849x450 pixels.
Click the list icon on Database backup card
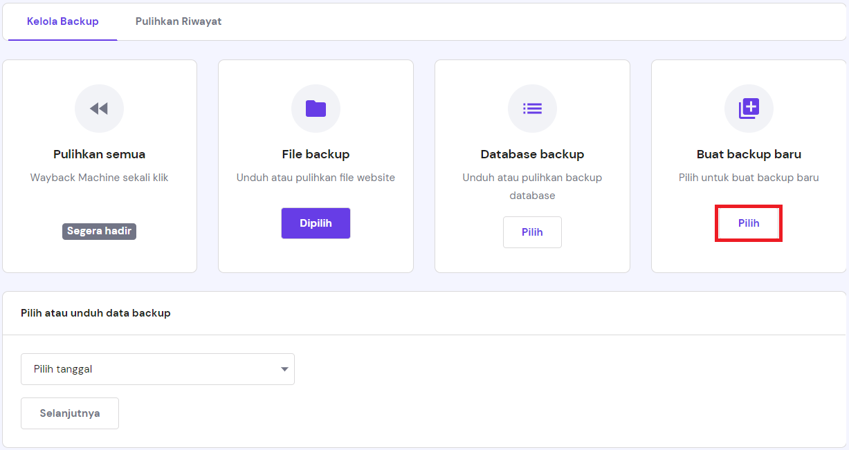click(532, 109)
